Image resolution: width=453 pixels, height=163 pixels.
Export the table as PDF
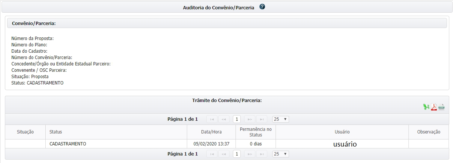point(434,107)
